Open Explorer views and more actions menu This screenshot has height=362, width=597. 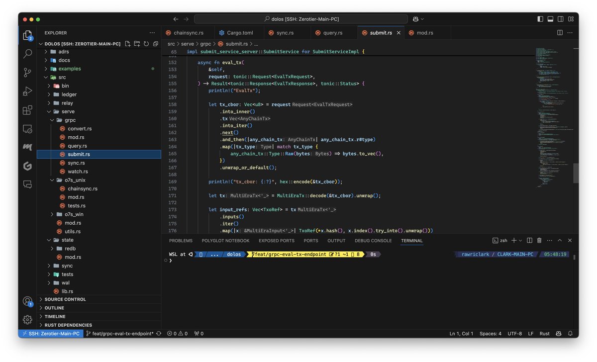tap(152, 33)
